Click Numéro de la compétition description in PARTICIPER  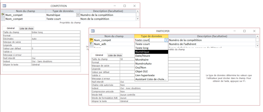tap(212, 40)
